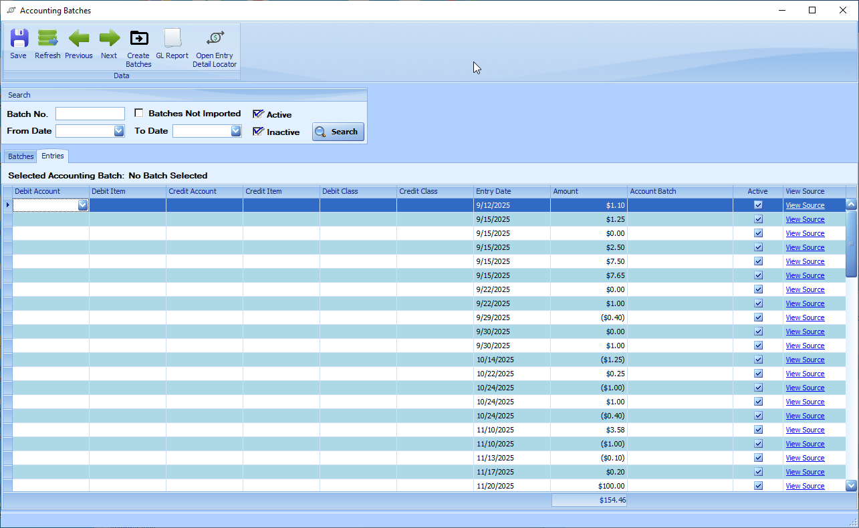Open Entry Detail Locator
The width and height of the screenshot is (859, 528).
(x=215, y=39)
